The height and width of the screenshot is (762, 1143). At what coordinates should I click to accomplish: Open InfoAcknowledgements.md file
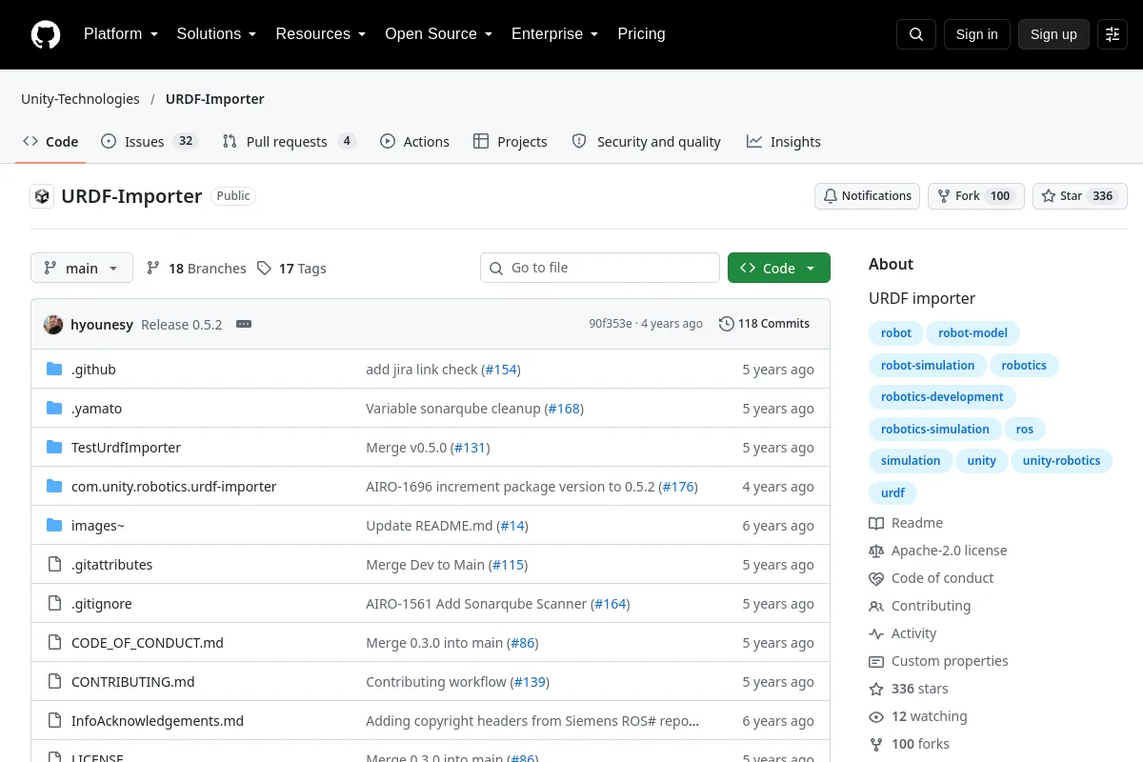coord(157,721)
